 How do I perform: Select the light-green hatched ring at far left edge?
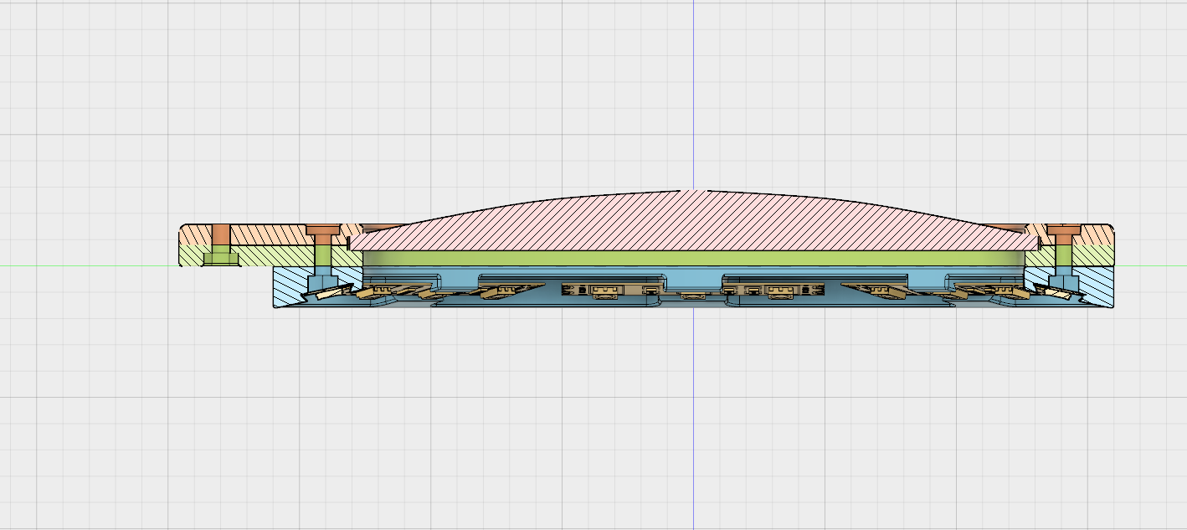[192, 255]
